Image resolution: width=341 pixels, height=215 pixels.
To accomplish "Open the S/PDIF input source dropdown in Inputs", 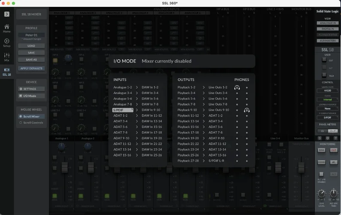I will (x=123, y=110).
